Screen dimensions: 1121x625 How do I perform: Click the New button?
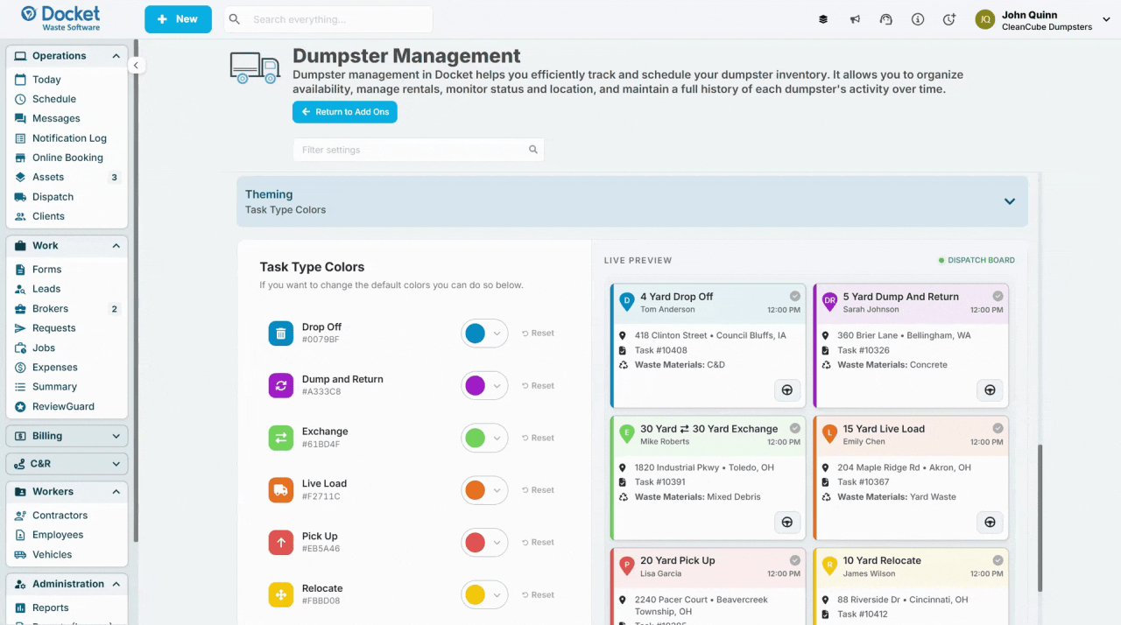pyautogui.click(x=178, y=19)
